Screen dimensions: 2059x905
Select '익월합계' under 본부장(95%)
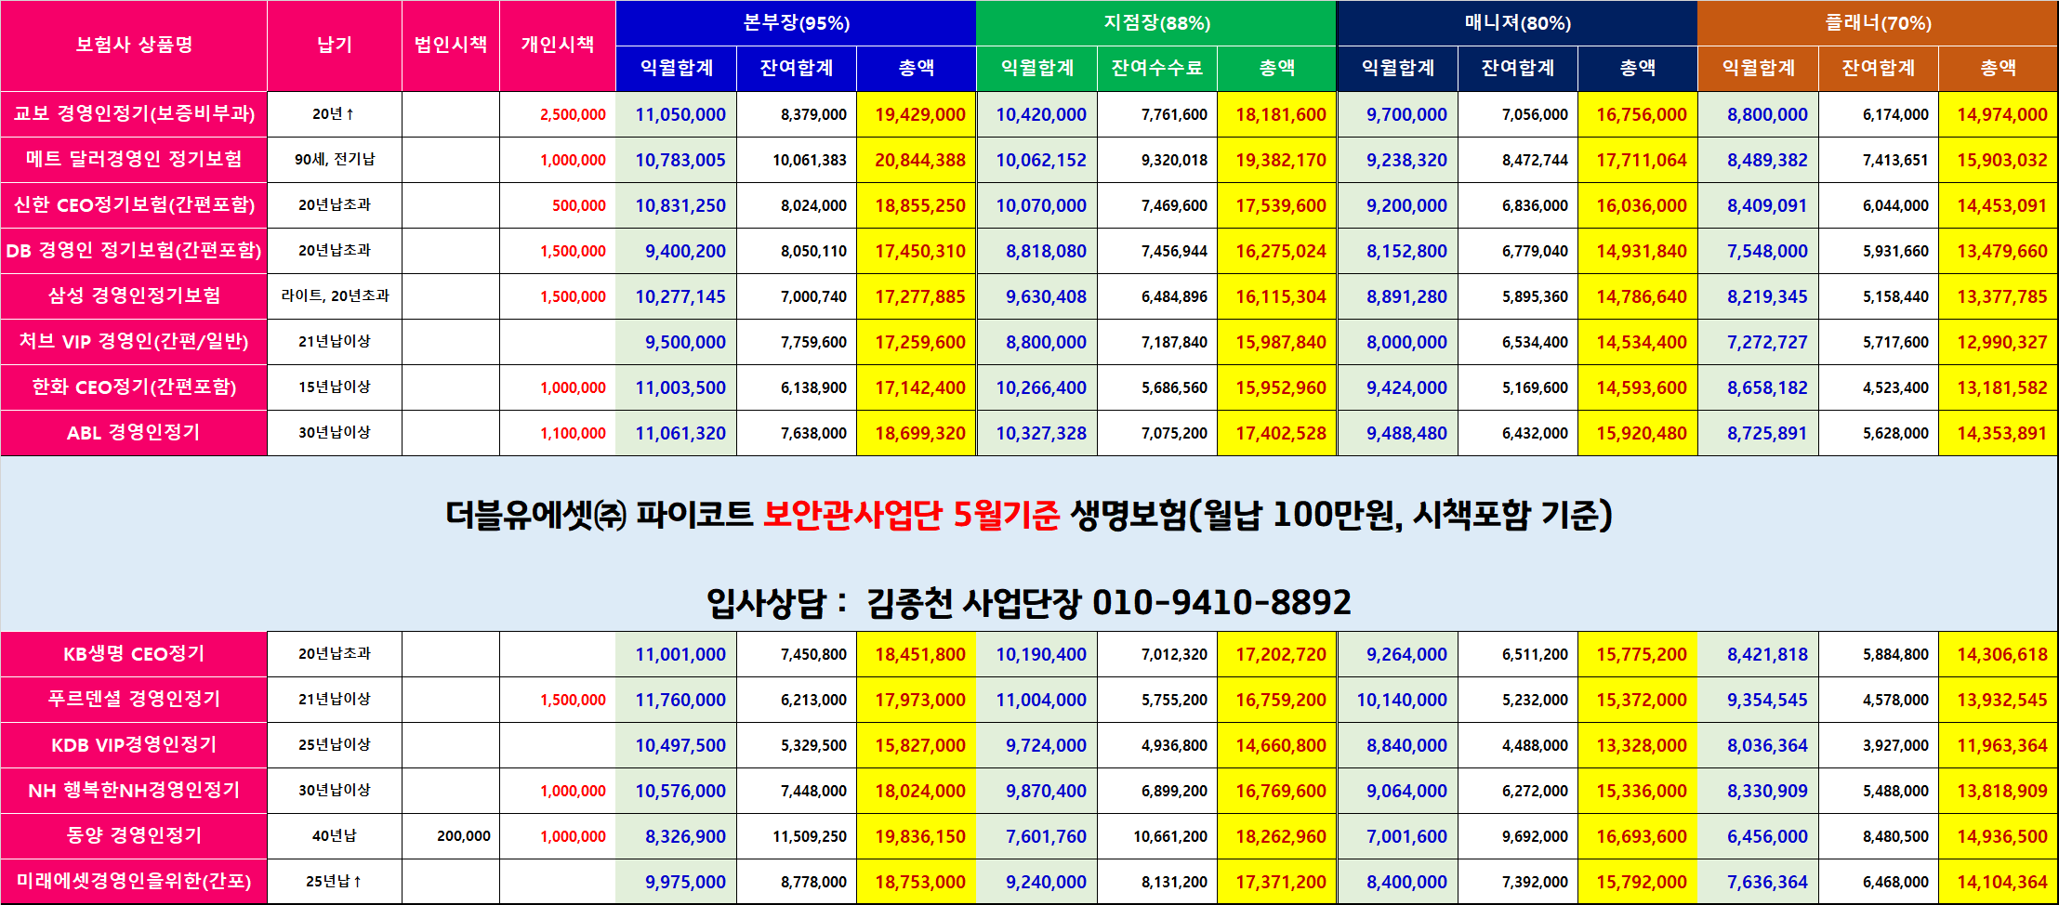pos(677,69)
